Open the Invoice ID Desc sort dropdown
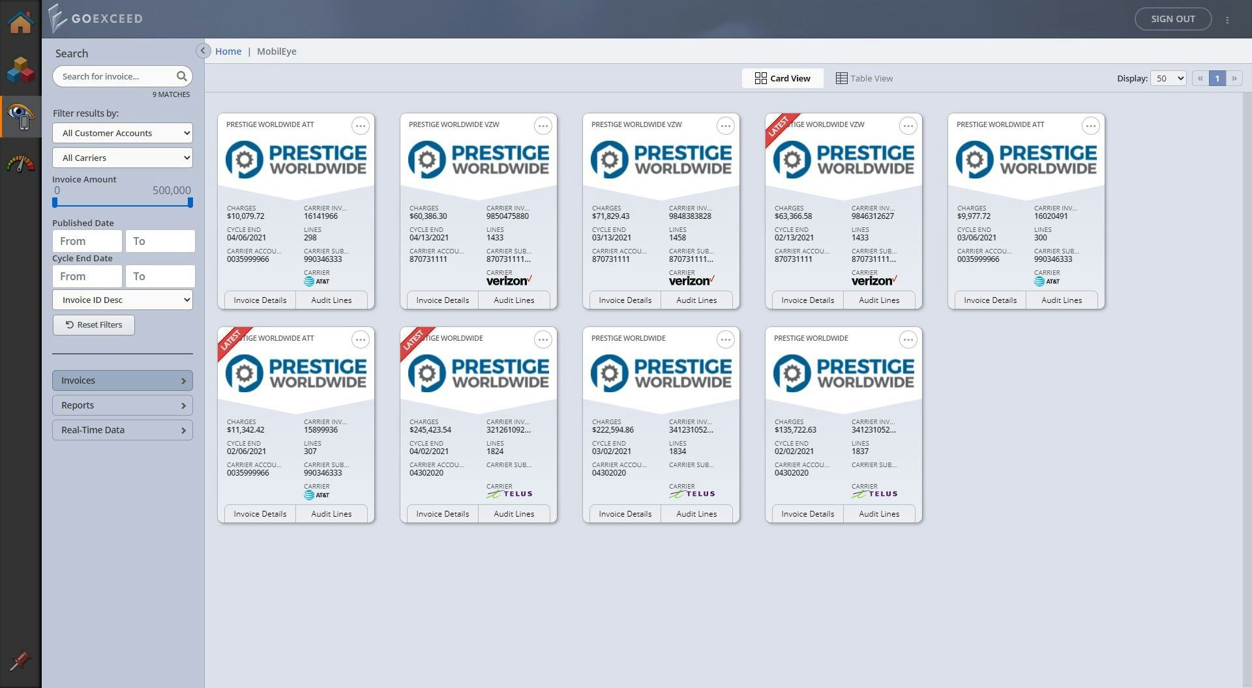Viewport: 1252px width, 688px height. [x=123, y=300]
